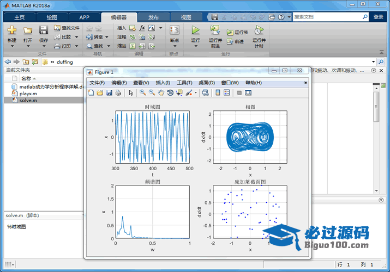Switch to the View (视图) tab
390x272 pixels.
186,17
